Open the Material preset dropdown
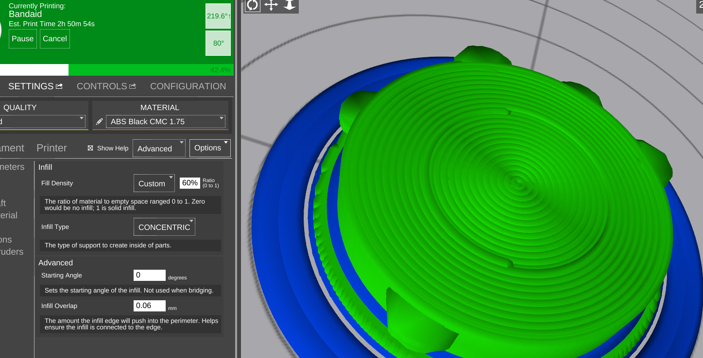The width and height of the screenshot is (703, 358). (165, 122)
